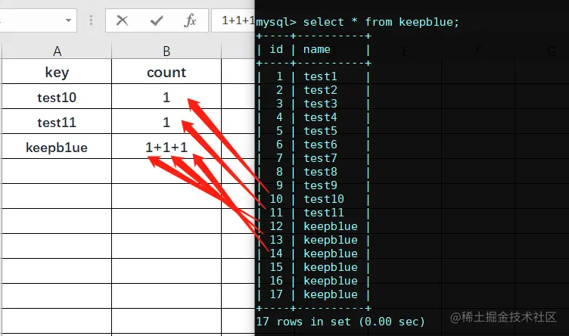Screen dimensions: 569x336
Task: Select the count cell next to test10
Action: pyautogui.click(x=166, y=97)
